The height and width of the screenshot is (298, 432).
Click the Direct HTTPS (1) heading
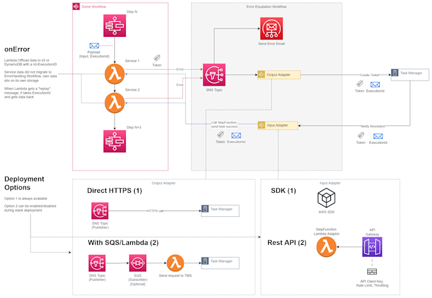[x=114, y=190]
